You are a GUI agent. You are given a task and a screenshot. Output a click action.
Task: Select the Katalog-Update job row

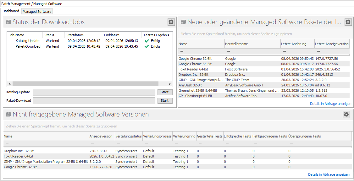tap(90, 41)
